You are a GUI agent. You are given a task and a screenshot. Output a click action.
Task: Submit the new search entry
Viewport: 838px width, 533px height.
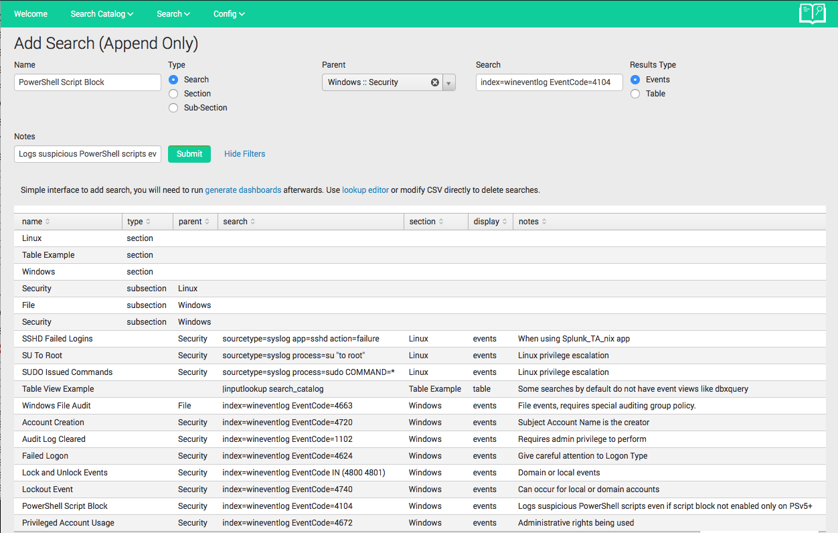coord(189,153)
